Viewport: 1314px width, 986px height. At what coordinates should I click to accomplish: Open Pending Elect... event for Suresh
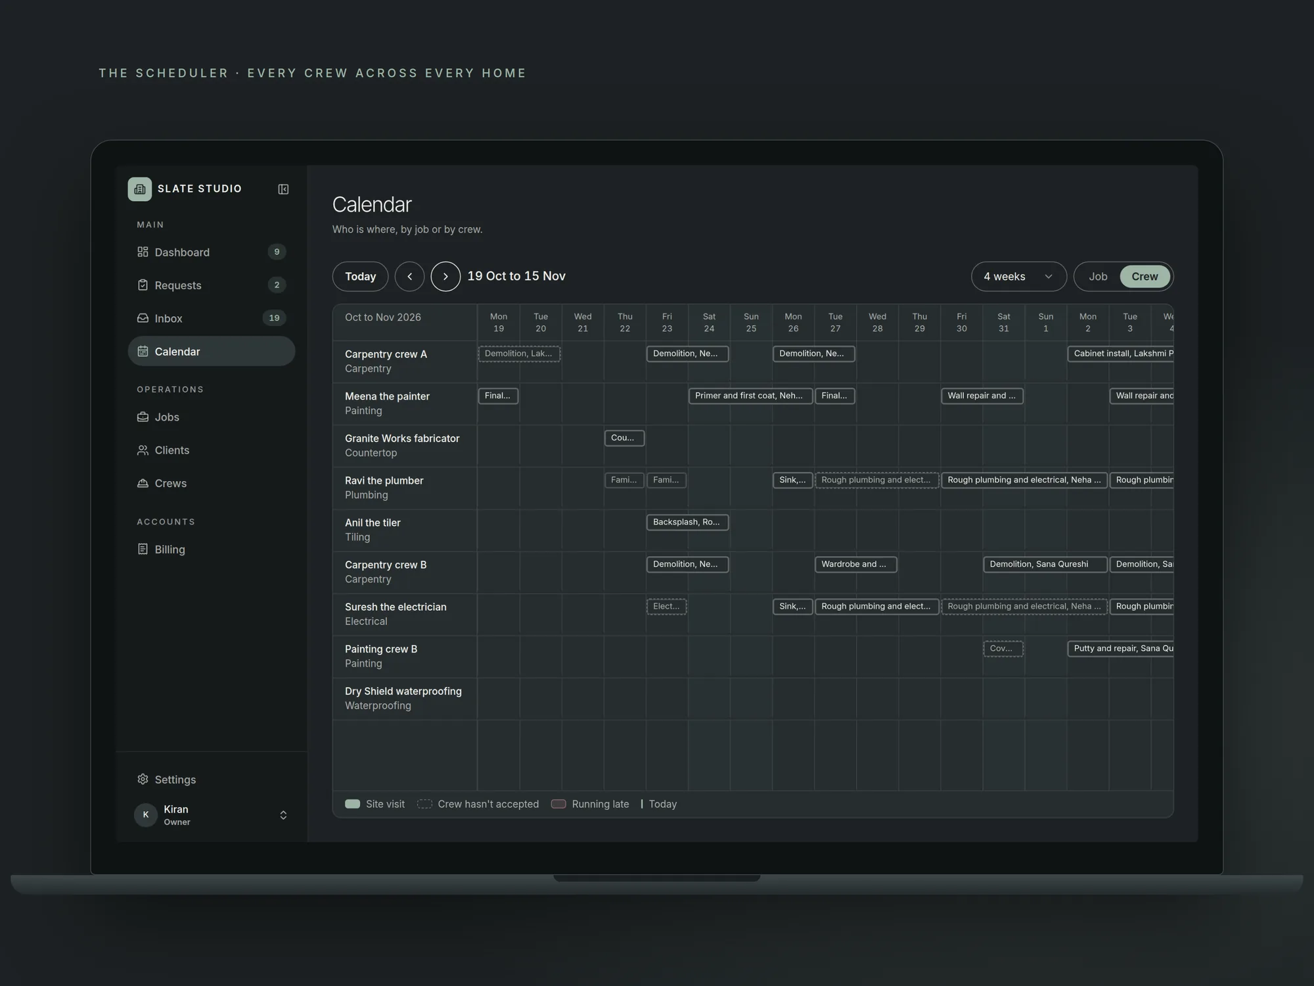(666, 606)
